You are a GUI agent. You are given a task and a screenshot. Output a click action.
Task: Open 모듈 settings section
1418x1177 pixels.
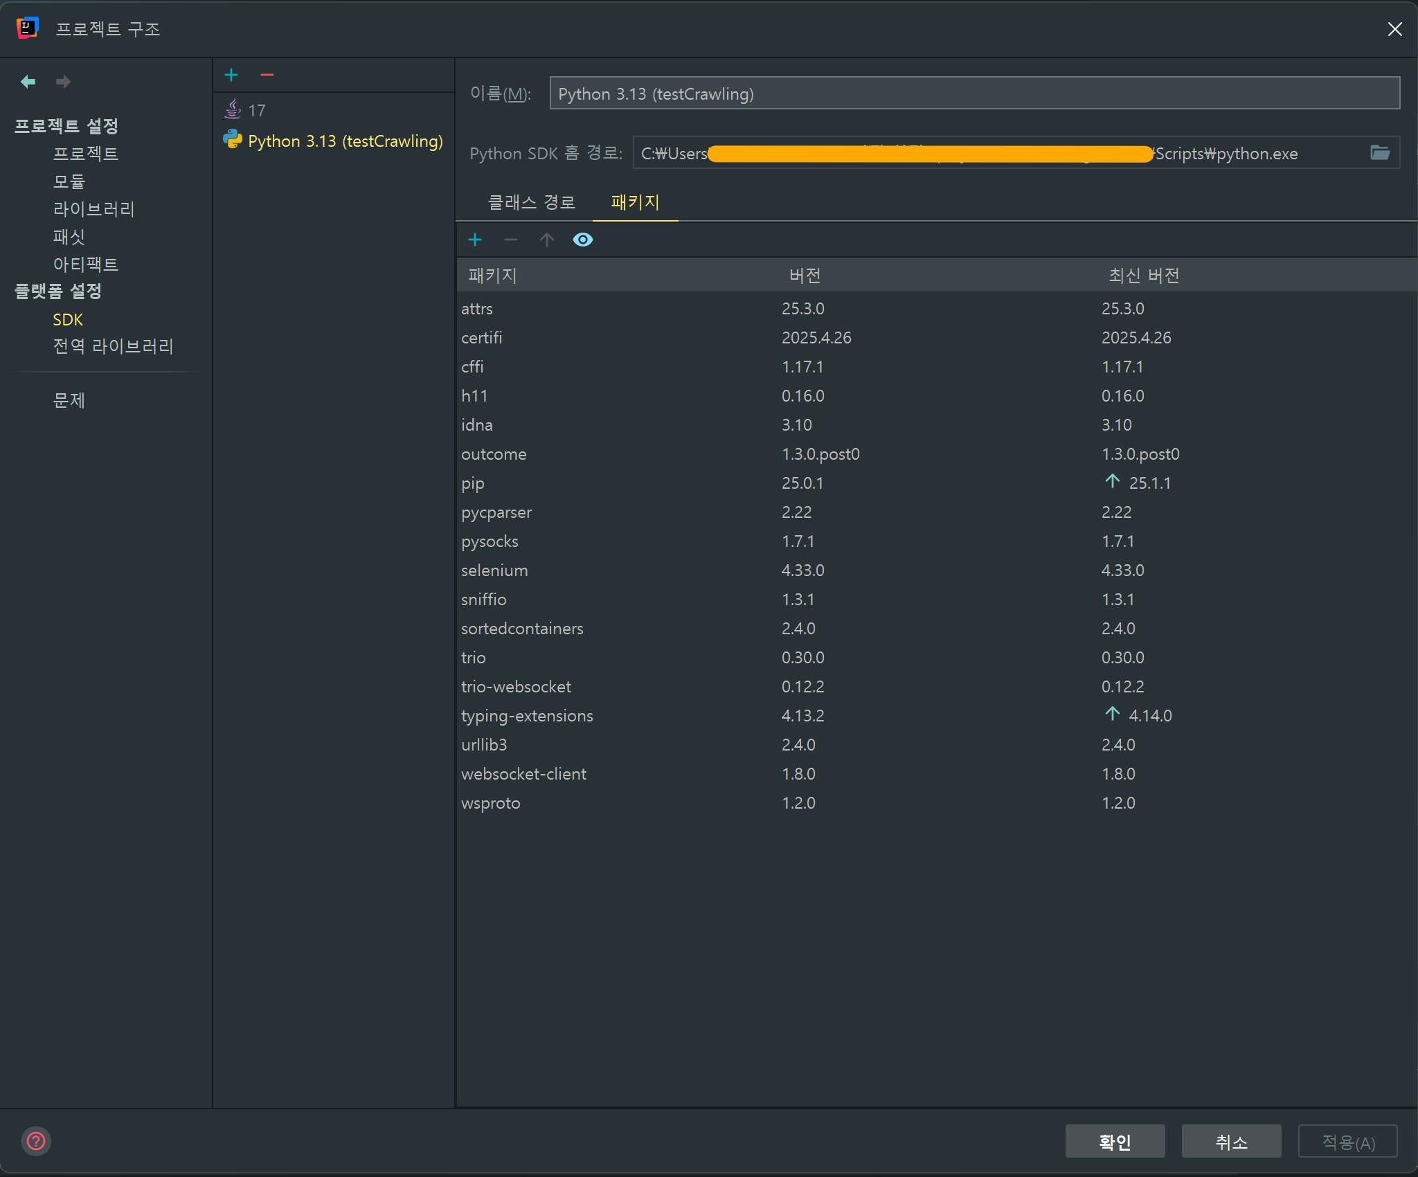[69, 181]
